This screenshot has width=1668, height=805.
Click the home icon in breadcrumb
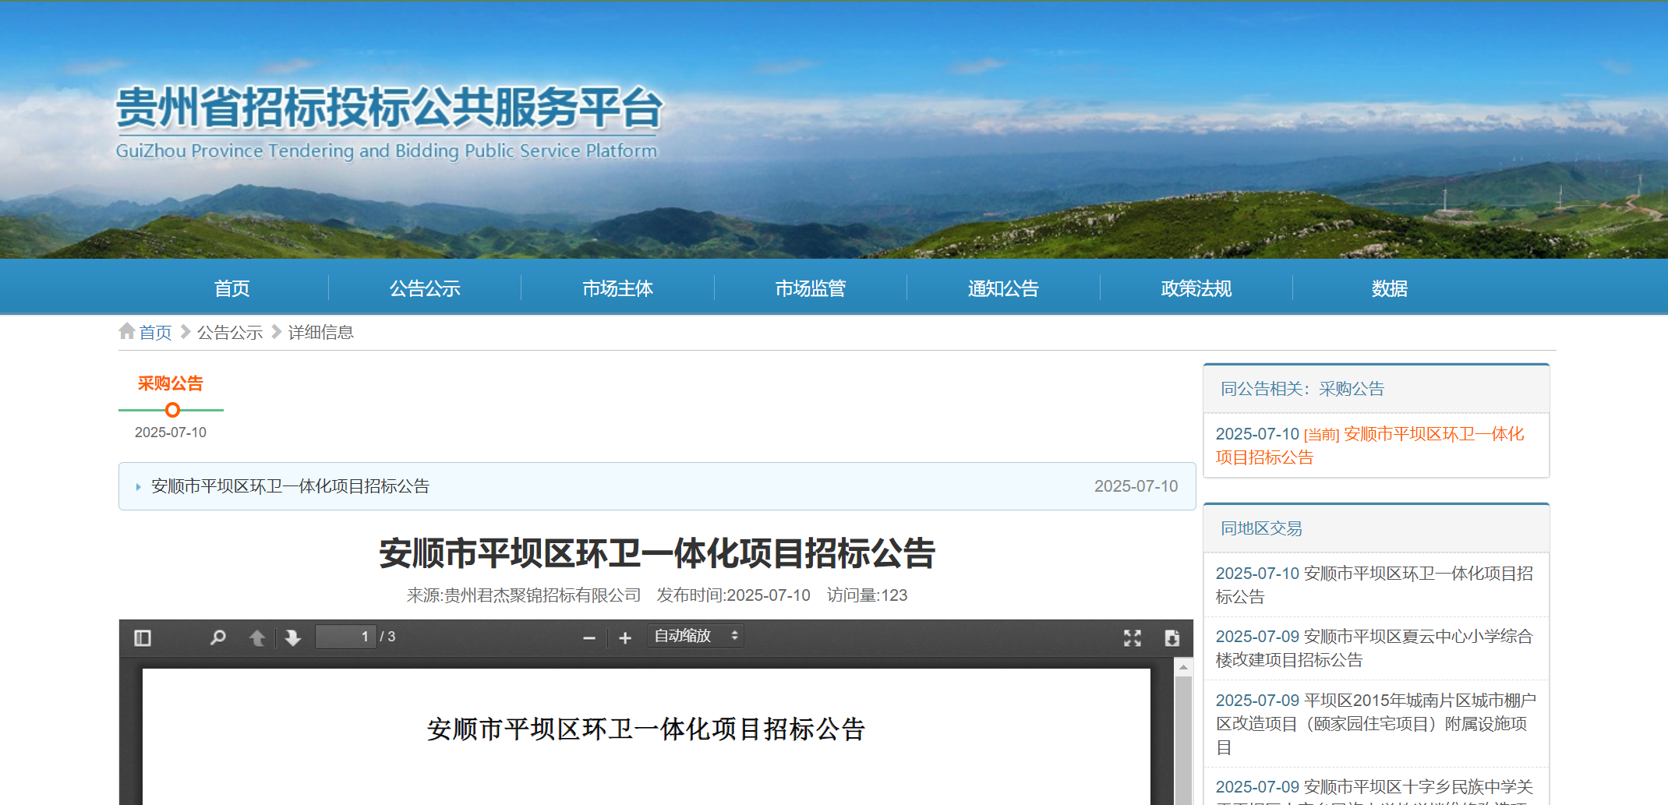[127, 331]
